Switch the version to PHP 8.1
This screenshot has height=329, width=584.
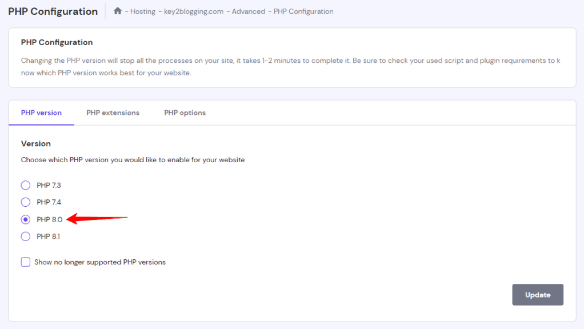pyautogui.click(x=25, y=236)
